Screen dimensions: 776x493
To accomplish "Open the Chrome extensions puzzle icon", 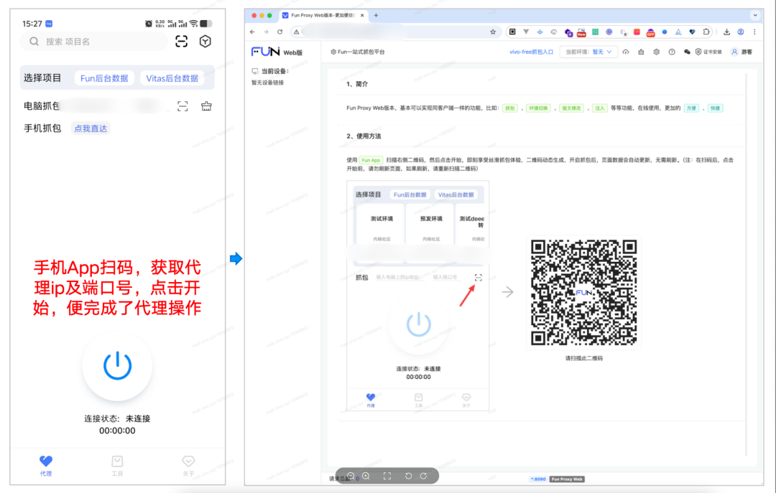I will (706, 32).
